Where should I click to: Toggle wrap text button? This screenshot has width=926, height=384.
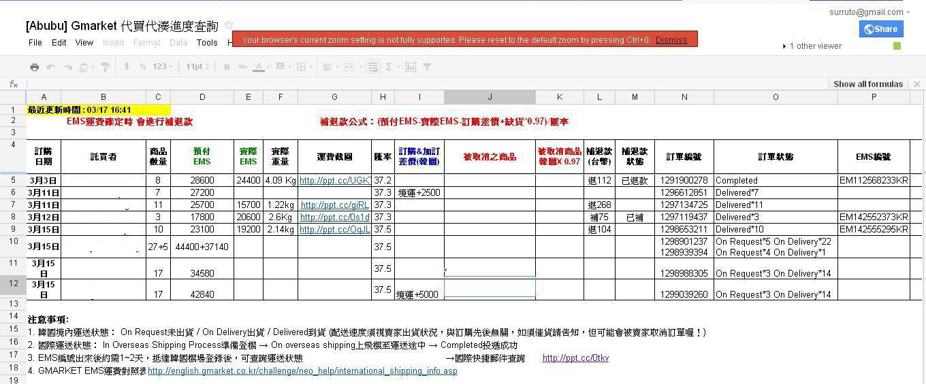point(372,67)
